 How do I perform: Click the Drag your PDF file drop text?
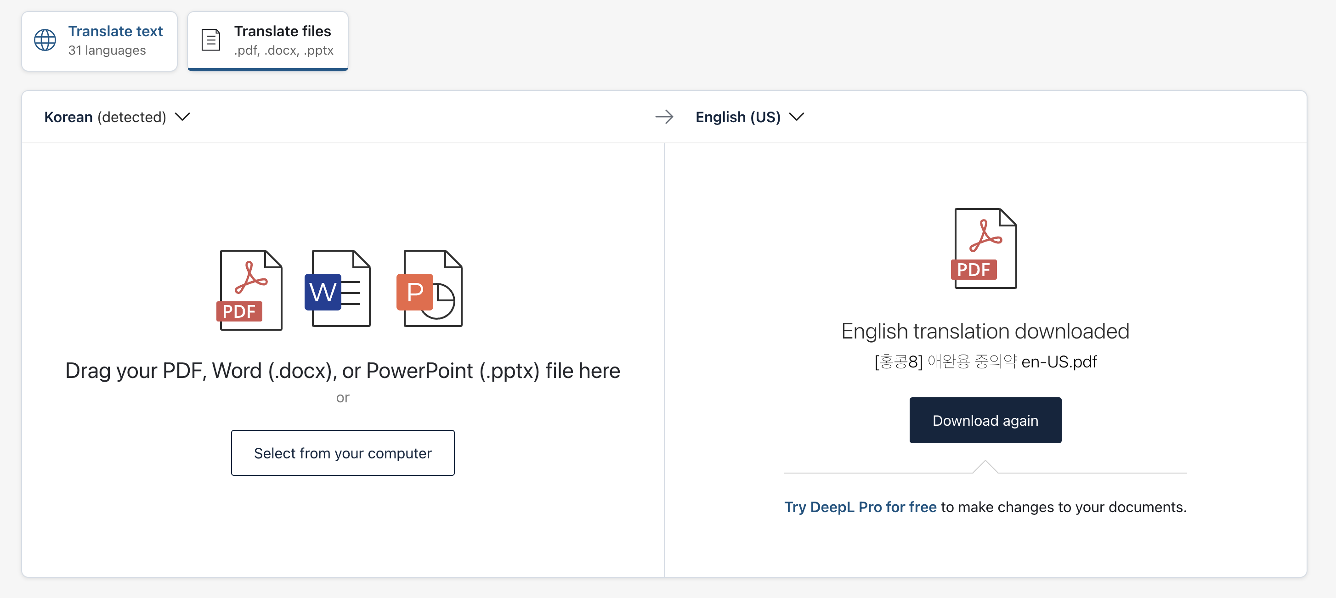tap(343, 371)
